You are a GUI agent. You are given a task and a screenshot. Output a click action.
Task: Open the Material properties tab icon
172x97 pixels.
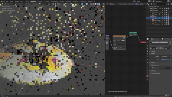(148, 76)
